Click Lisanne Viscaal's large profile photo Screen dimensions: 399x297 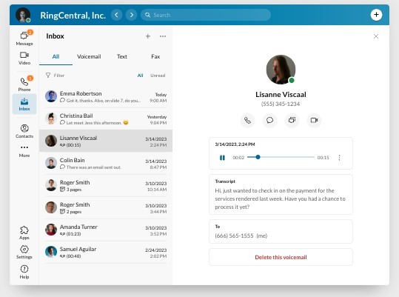tap(281, 70)
